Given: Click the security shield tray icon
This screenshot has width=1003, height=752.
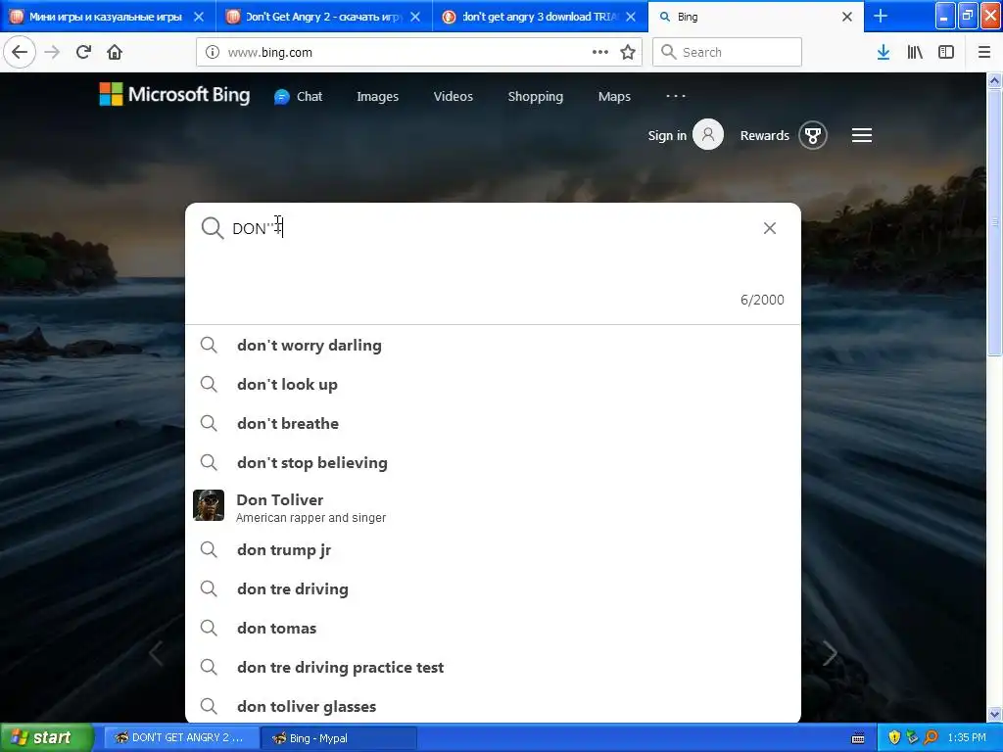Looking at the screenshot, I should coord(894,738).
